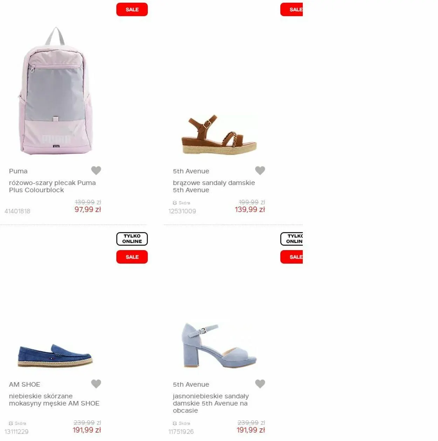Click the SALE badge above Puma backpack
This screenshot has height=441, width=438.
tap(132, 9)
